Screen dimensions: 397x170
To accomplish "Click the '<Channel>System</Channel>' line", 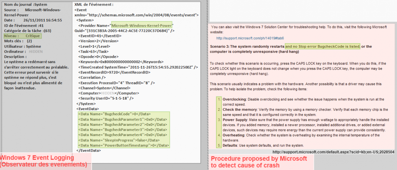I will (104, 88).
